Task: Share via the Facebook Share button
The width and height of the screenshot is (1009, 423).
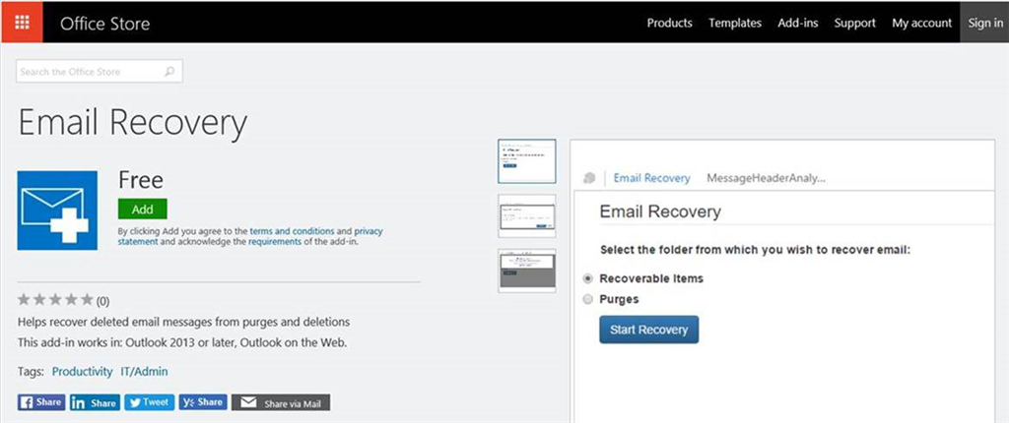Action: click(41, 402)
